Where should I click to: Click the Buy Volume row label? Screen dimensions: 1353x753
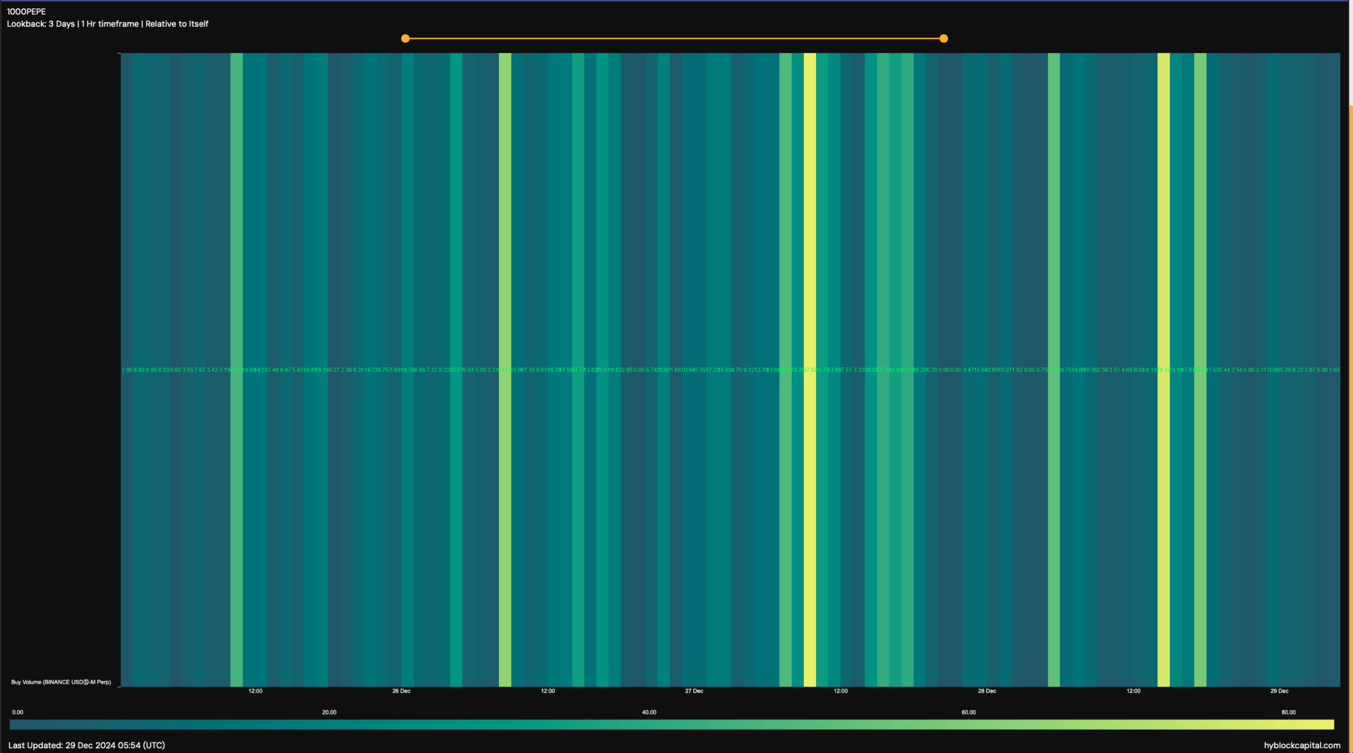click(x=61, y=682)
